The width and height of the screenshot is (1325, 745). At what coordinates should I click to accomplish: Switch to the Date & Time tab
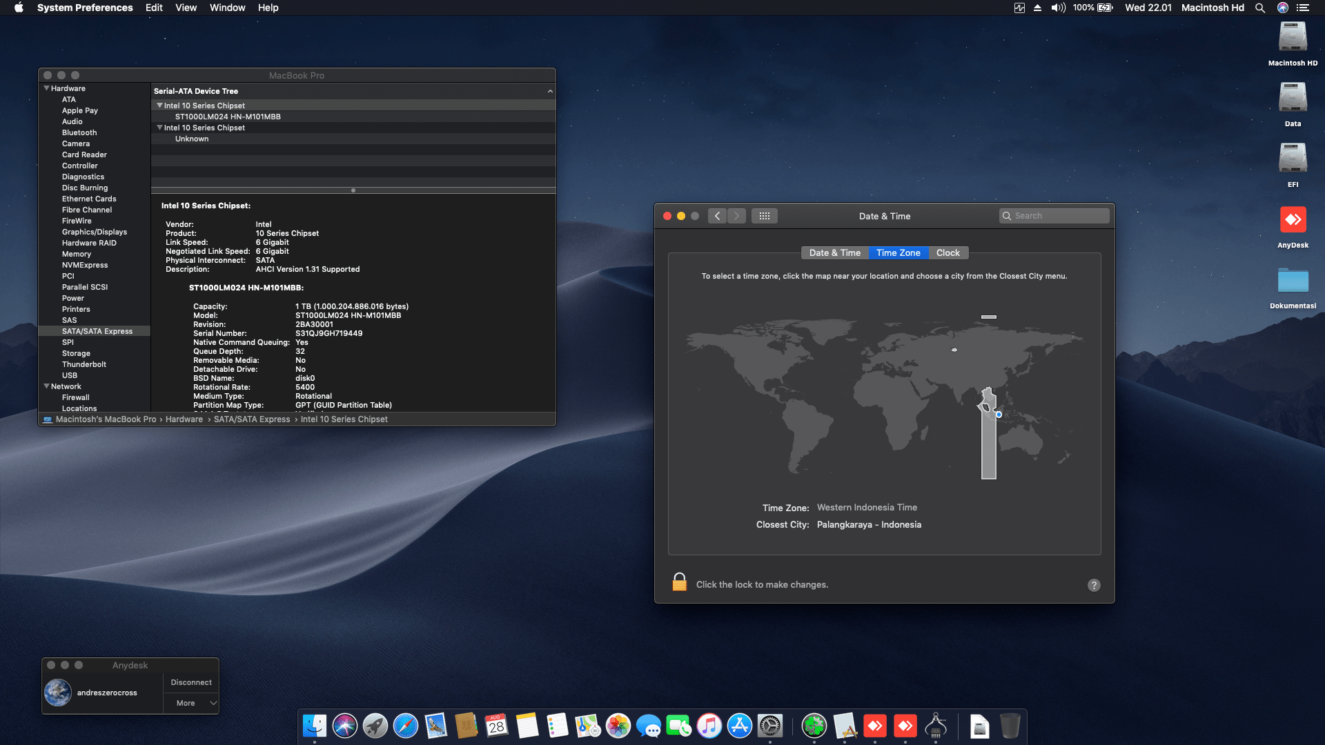tap(835, 253)
